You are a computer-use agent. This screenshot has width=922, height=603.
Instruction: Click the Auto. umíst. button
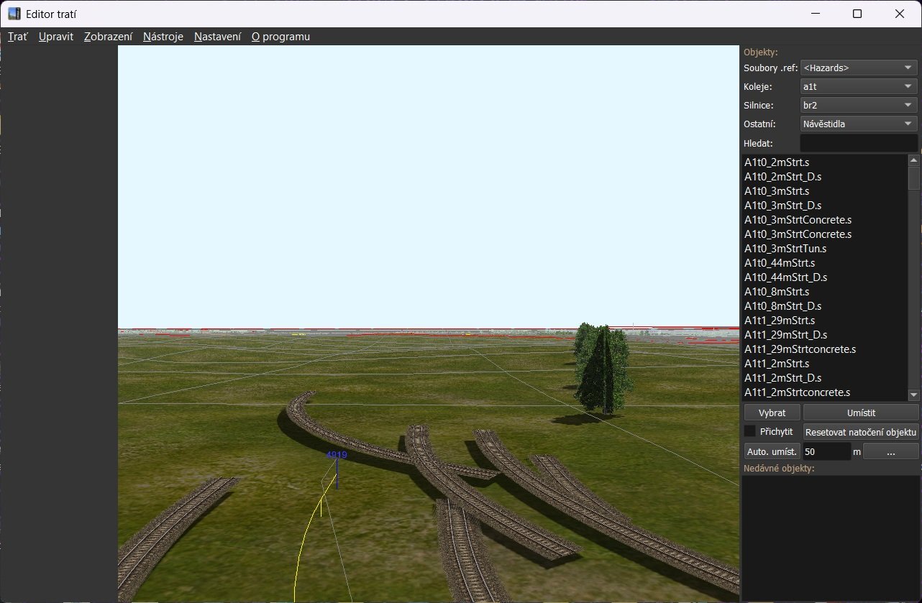(772, 451)
